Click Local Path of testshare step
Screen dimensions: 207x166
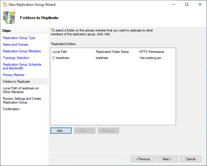pos(21,90)
